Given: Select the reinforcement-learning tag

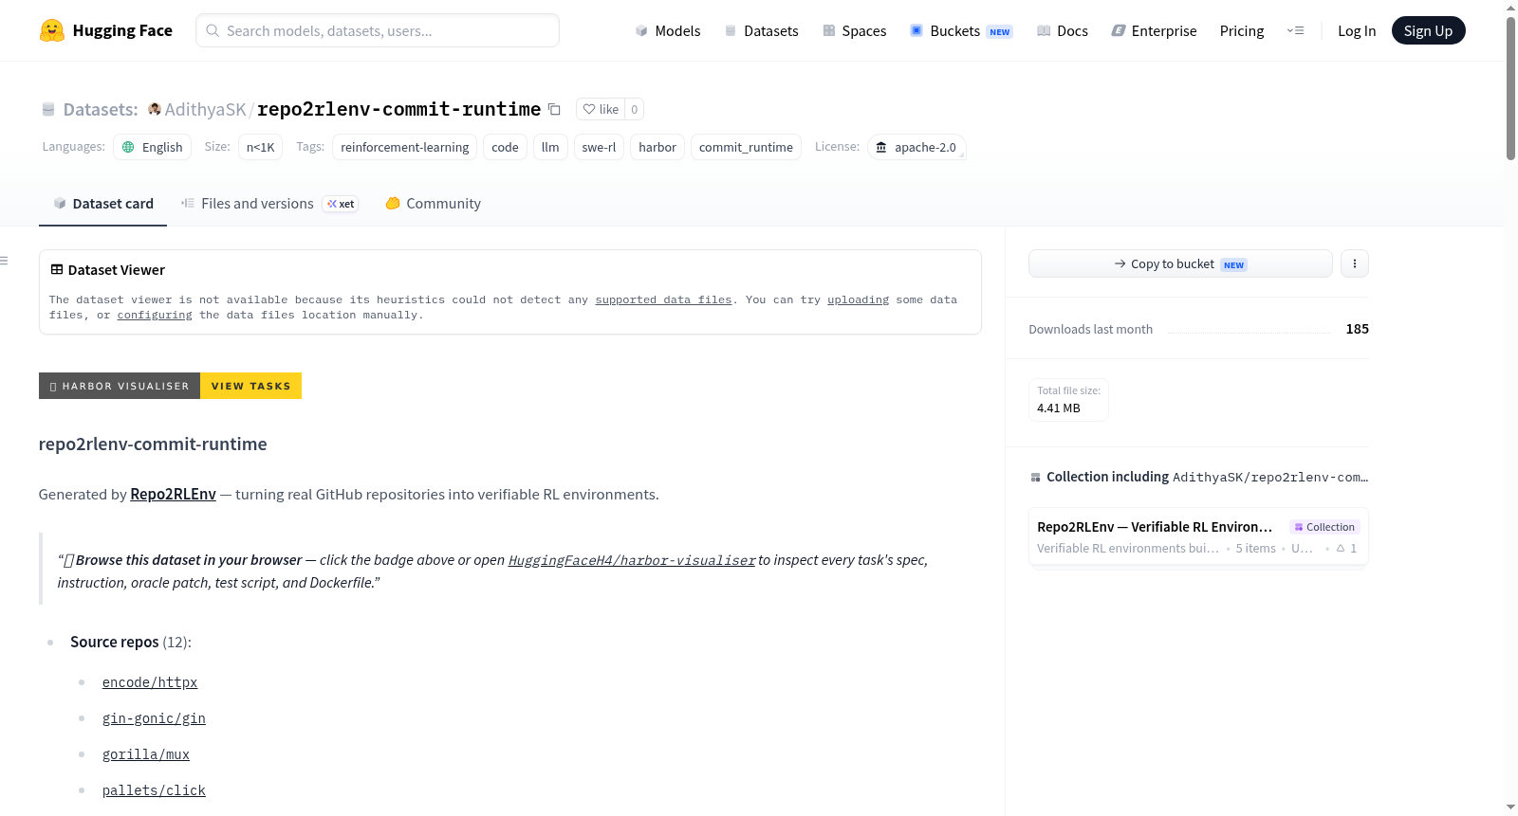Looking at the screenshot, I should tap(405, 147).
